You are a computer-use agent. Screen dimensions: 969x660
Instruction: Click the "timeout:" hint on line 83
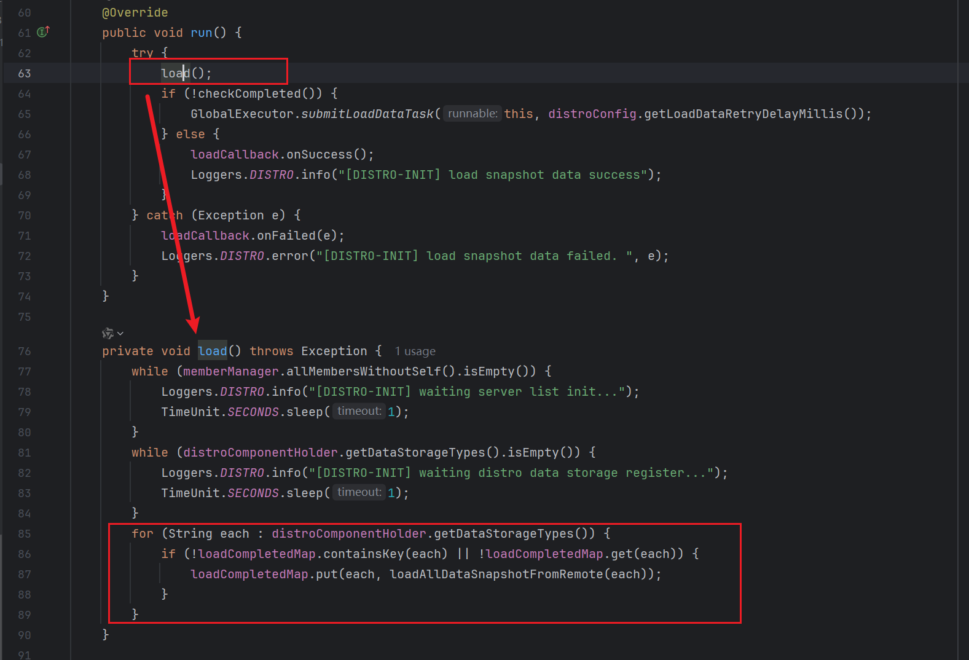coord(359,492)
